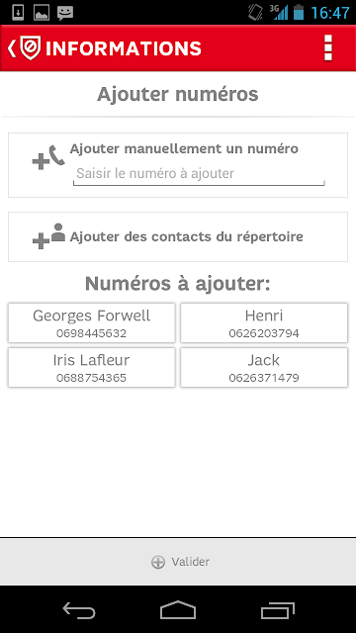Open the download notification in status bar

coord(18,13)
